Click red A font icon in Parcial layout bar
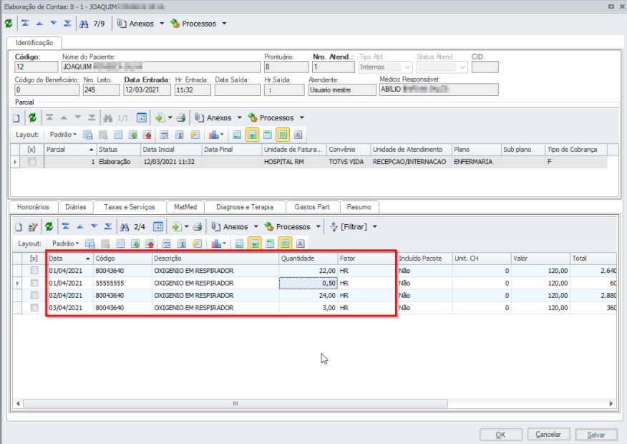 [x=298, y=135]
